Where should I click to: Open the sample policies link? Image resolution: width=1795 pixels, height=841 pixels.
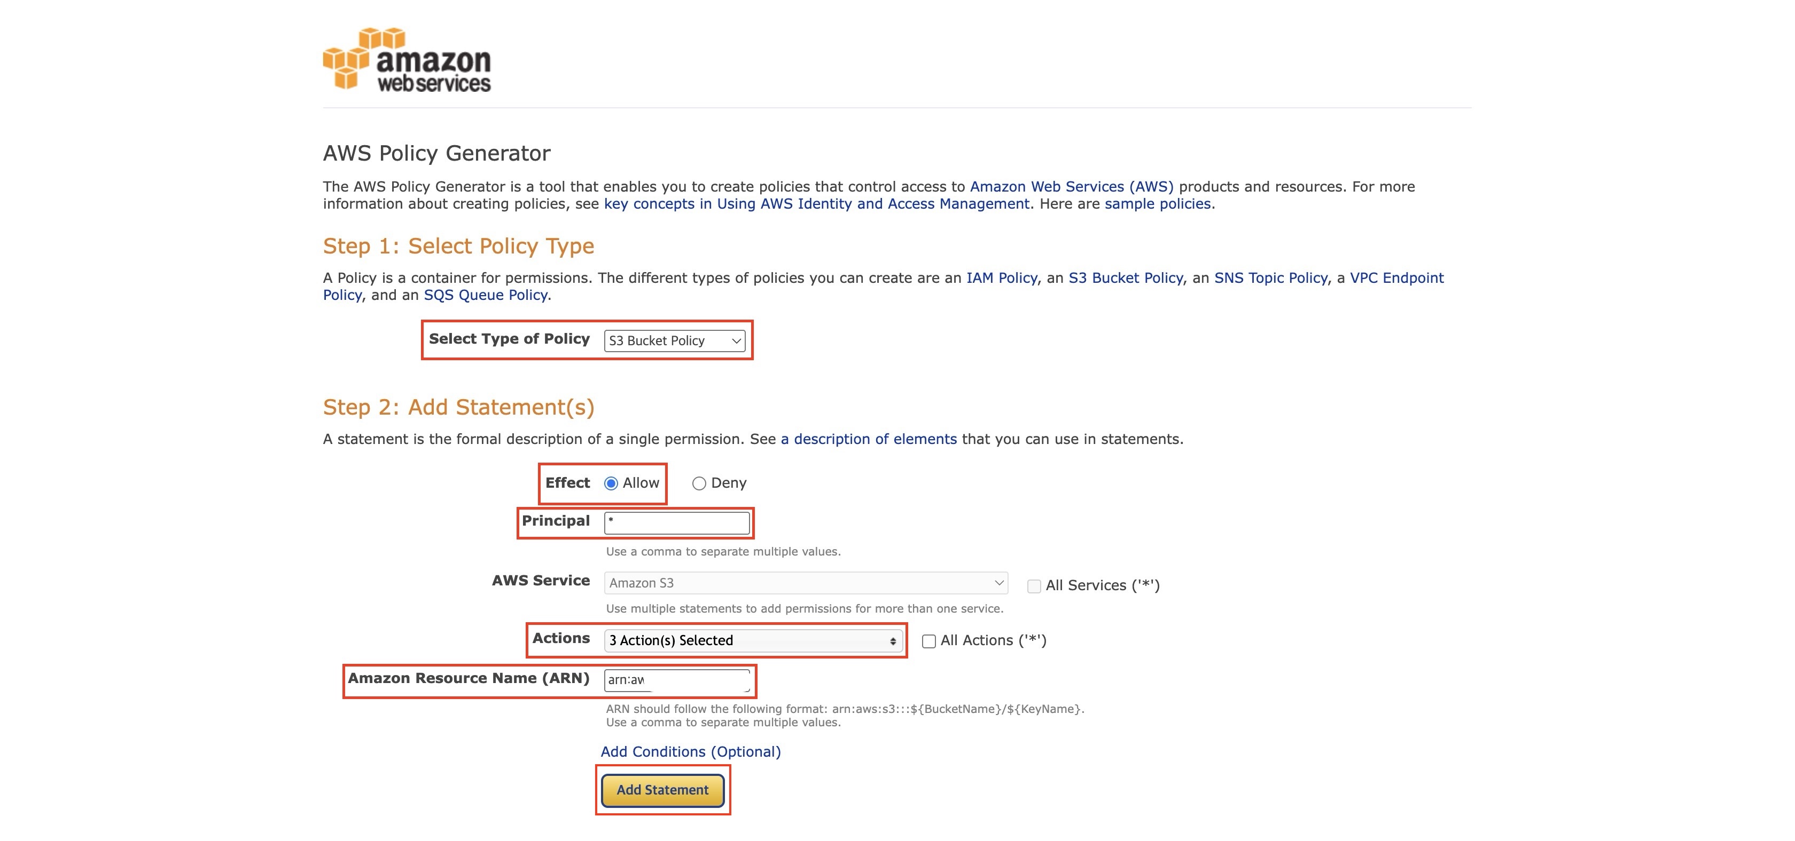(x=1158, y=204)
